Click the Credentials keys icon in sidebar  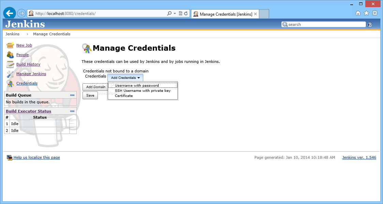pyautogui.click(x=10, y=84)
